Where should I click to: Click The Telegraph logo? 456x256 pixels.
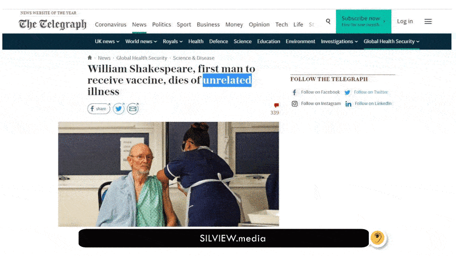[52, 24]
